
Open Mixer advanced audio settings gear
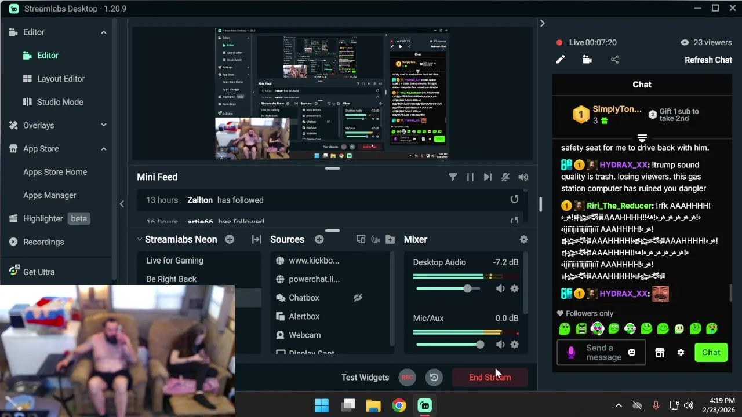[524, 239]
